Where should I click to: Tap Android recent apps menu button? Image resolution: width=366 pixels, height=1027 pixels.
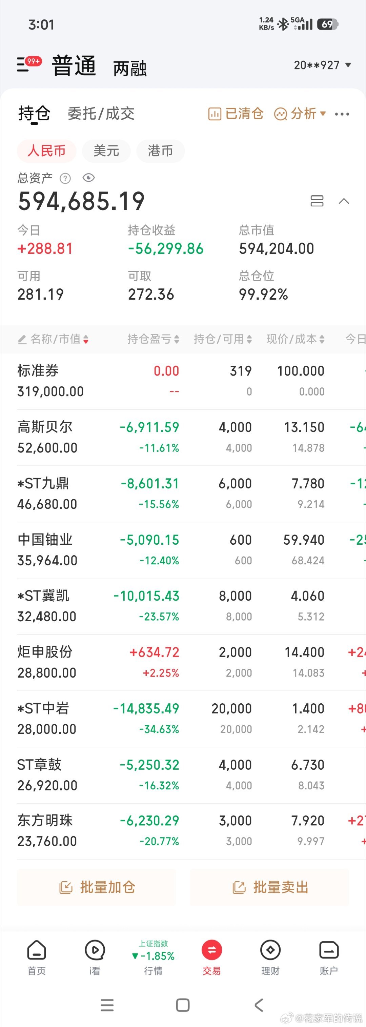(x=107, y=1005)
